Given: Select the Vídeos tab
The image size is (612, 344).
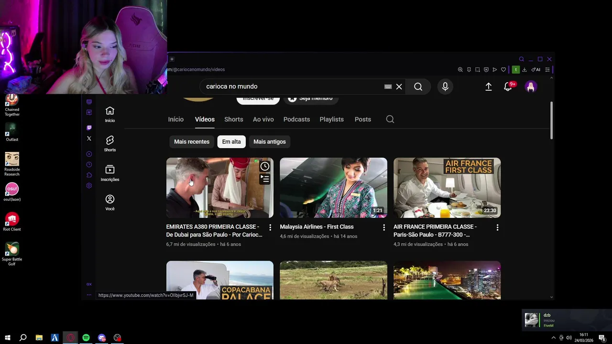Looking at the screenshot, I should [x=205, y=119].
